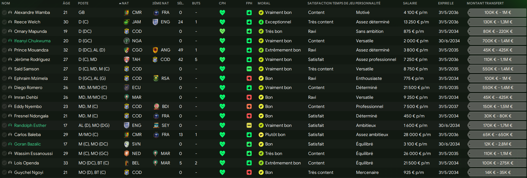527x178 pixels.
Task: Click Diego Romero's 550K € - 1,4M € transfer value button
Action: point(497,88)
